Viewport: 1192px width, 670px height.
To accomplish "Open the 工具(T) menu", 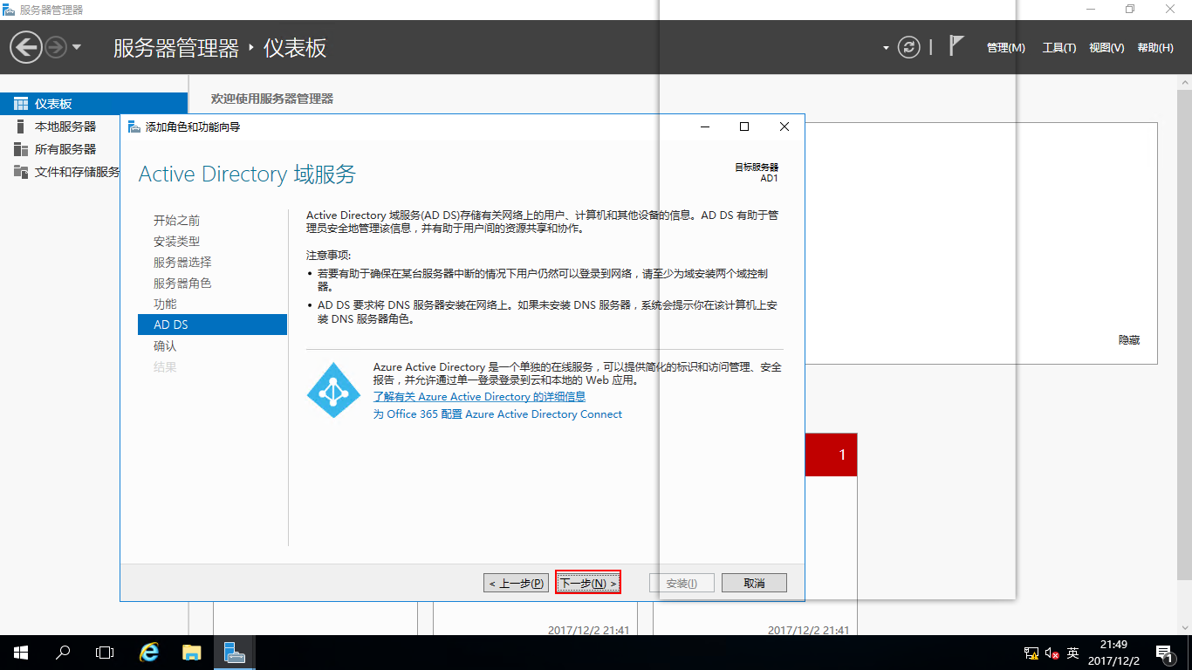I will pos(1059,48).
